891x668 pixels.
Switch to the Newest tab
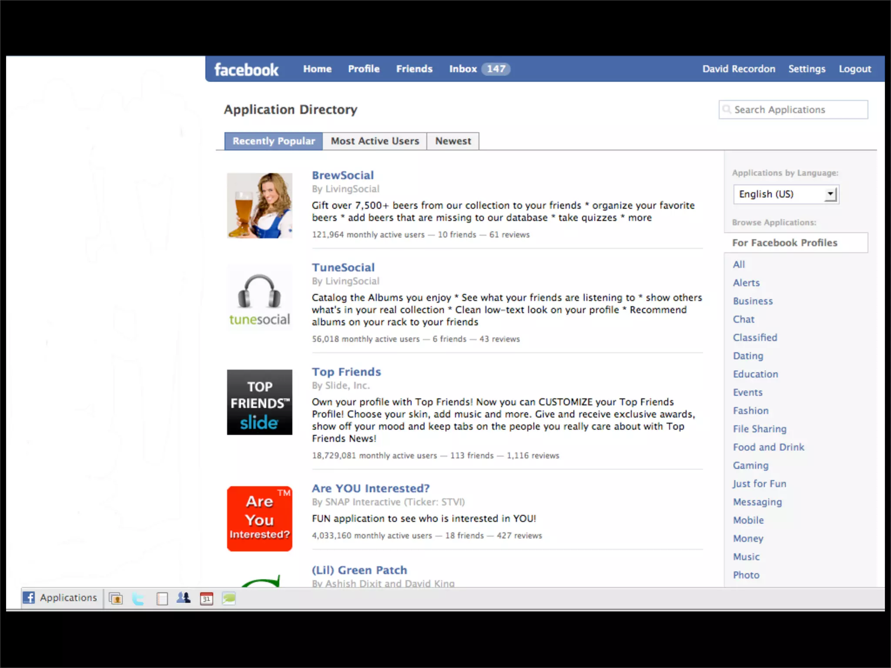coord(453,141)
